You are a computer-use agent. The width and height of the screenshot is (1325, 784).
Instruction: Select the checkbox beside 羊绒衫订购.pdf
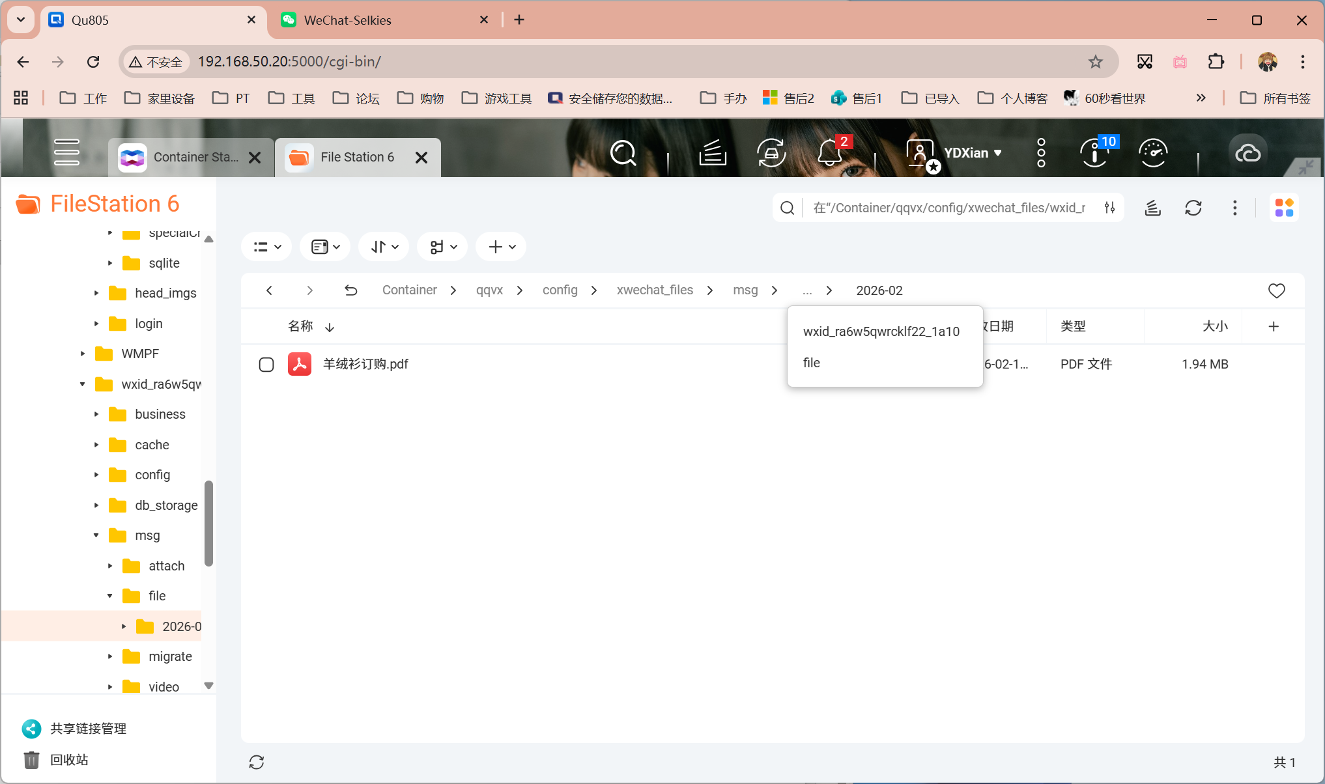pyautogui.click(x=266, y=365)
